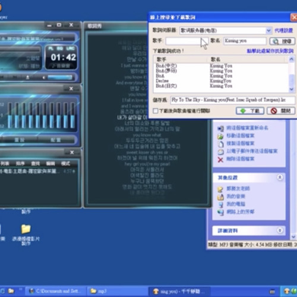Image resolution: width=297 pixels, height=297 pixels.
Task: Open the lyrics server dropdown
Action: tap(268, 30)
